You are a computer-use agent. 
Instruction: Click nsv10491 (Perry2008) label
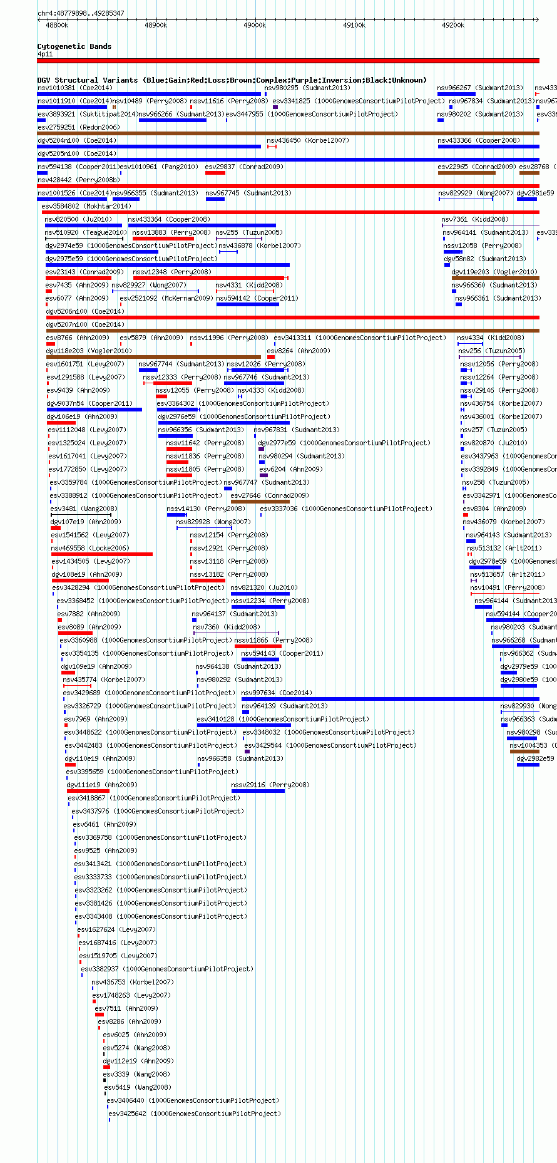click(x=508, y=587)
